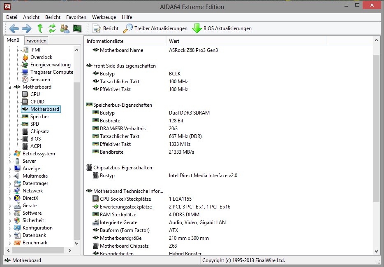Viewport: 384px width, 267px height.
Task: Expand the Anzeige tree node
Action: pos(10,169)
